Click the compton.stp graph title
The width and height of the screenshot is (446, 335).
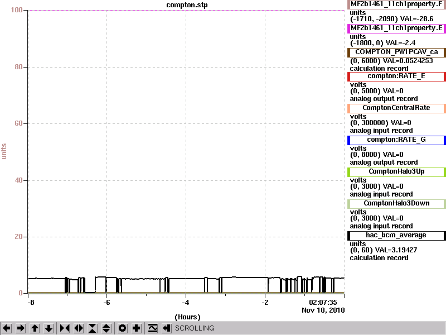(x=187, y=5)
